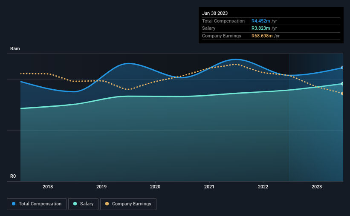This screenshot has height=216, width=350.
Task: Click the 2018 x-axis label
Action: click(48, 187)
